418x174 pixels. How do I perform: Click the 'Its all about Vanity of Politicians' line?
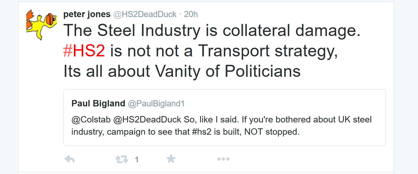(x=182, y=71)
